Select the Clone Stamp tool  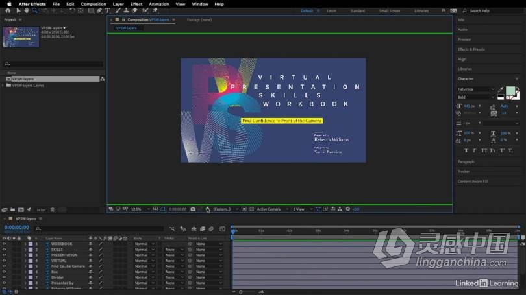coord(126,11)
